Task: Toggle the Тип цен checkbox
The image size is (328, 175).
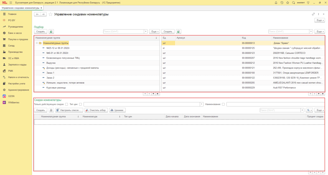Action: 80,104
